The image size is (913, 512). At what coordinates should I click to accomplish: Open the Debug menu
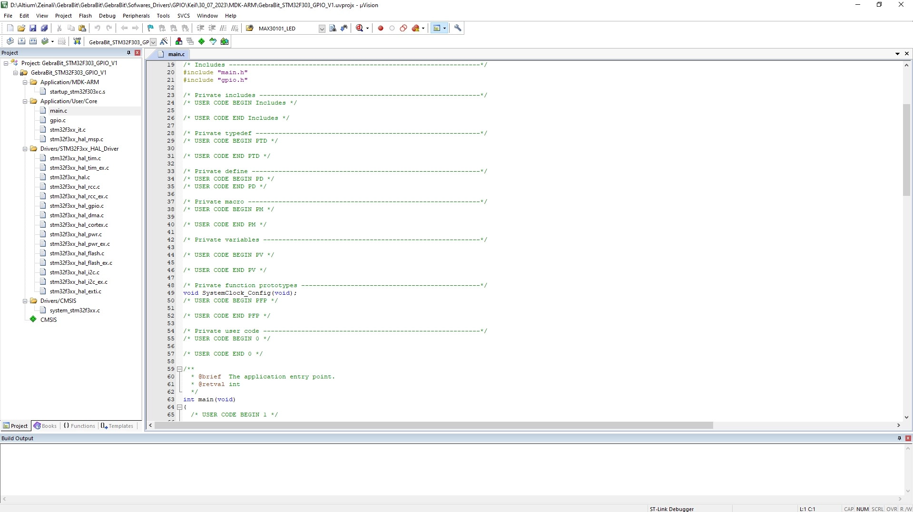pyautogui.click(x=107, y=16)
